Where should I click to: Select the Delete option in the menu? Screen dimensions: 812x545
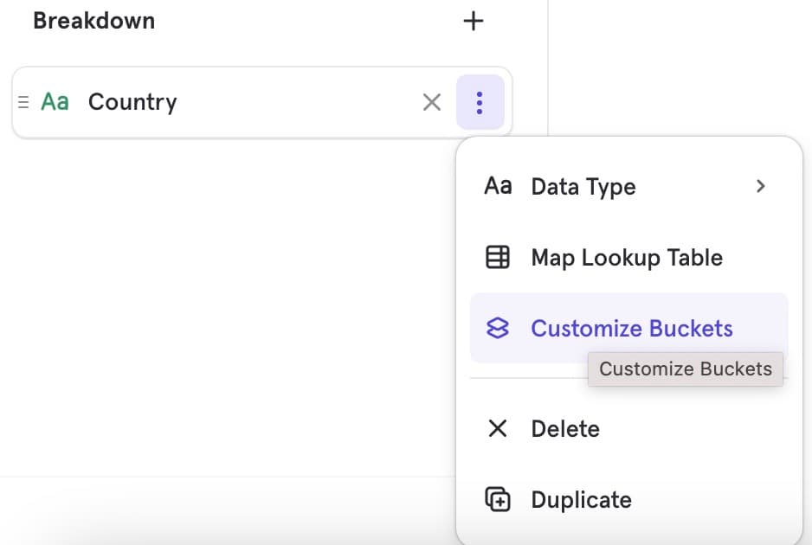(x=565, y=429)
